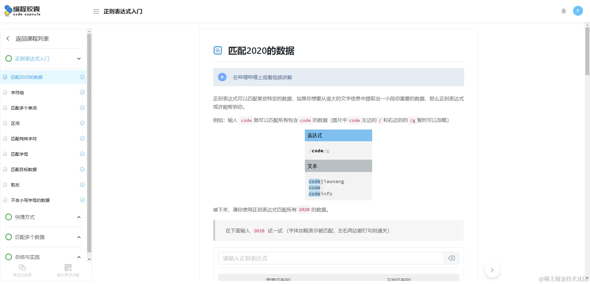Click the page vertical scrollbar thumb

pyautogui.click(x=587, y=51)
